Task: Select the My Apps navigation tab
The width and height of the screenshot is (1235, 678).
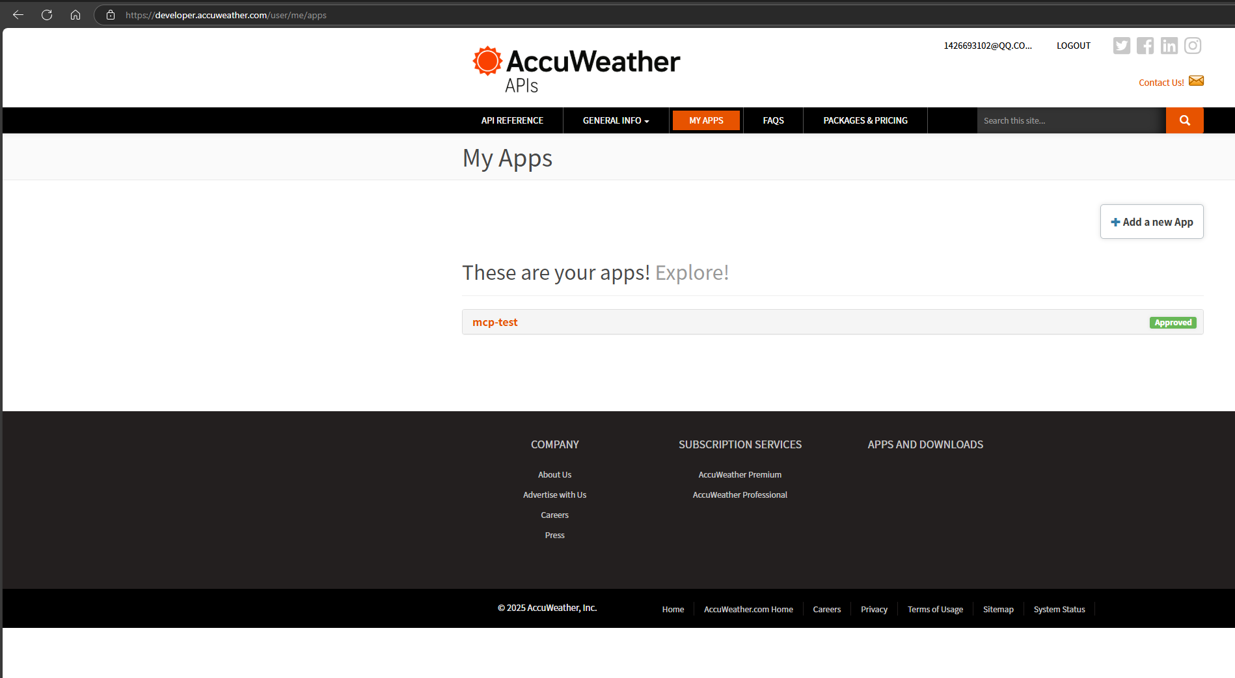Action: pyautogui.click(x=706, y=120)
